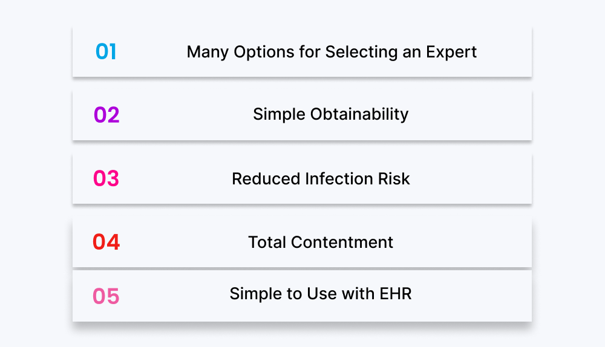This screenshot has height=347, width=605.
Task: Choose the "Simple to Use with EHR" item
Action: [321, 294]
